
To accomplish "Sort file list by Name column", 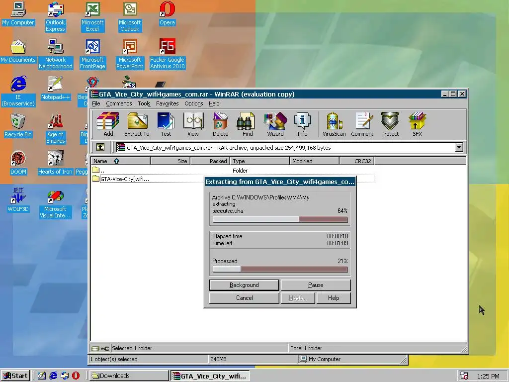I will click(120, 161).
